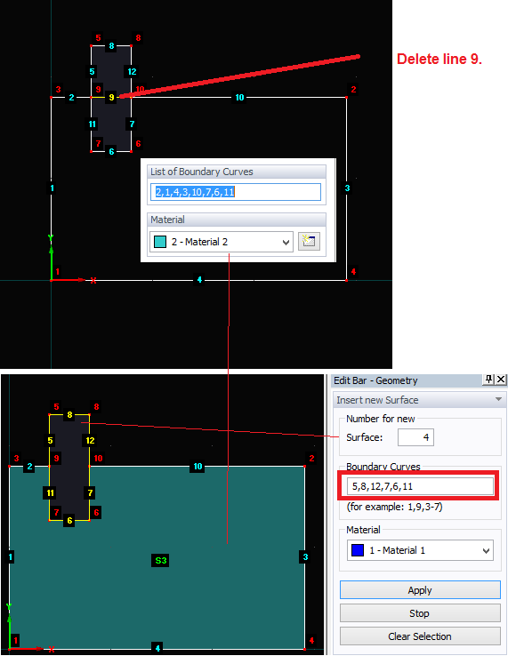Image resolution: width=516 pixels, height=664 pixels.
Task: Click the blue Material 1 color swatch
Action: (x=358, y=550)
